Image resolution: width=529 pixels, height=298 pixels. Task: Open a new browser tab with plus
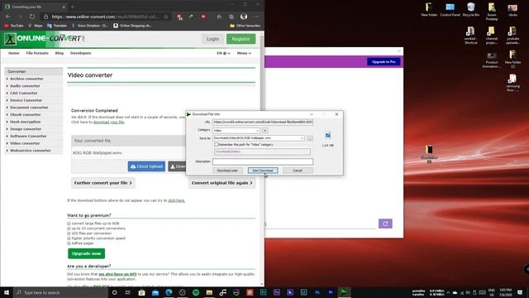[73, 7]
